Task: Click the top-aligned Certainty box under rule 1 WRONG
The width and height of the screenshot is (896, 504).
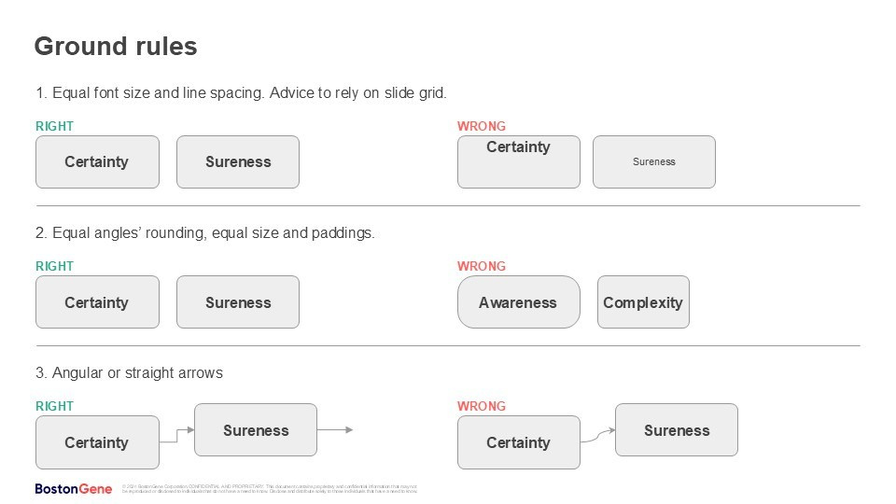Action: [x=518, y=161]
